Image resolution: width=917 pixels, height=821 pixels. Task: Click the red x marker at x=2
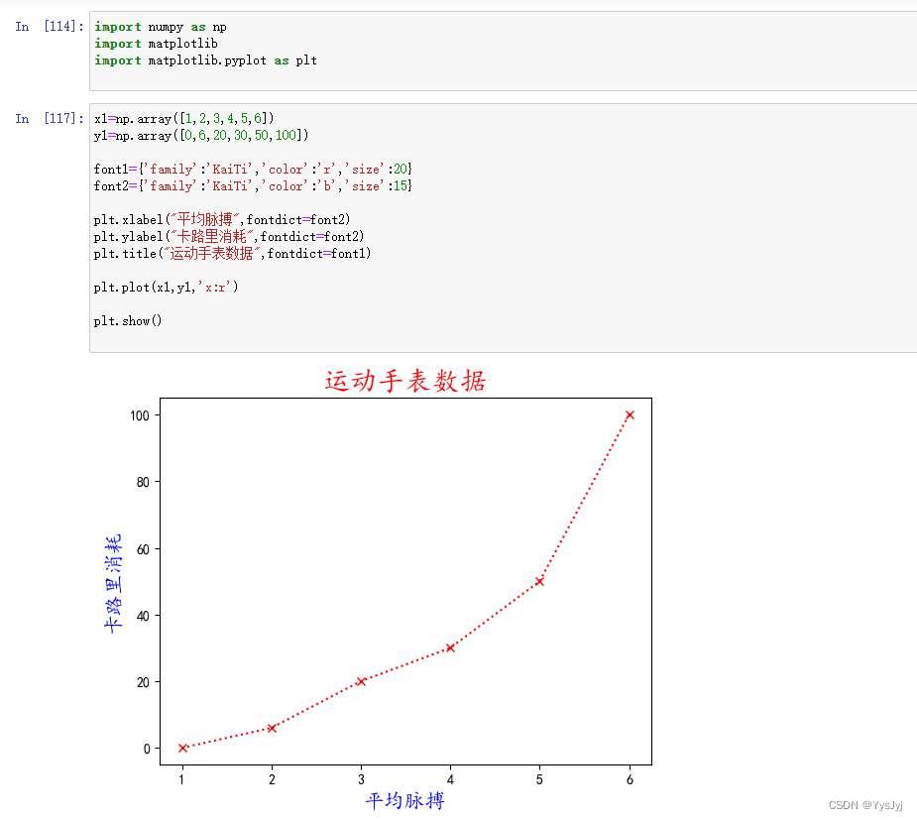(x=272, y=728)
